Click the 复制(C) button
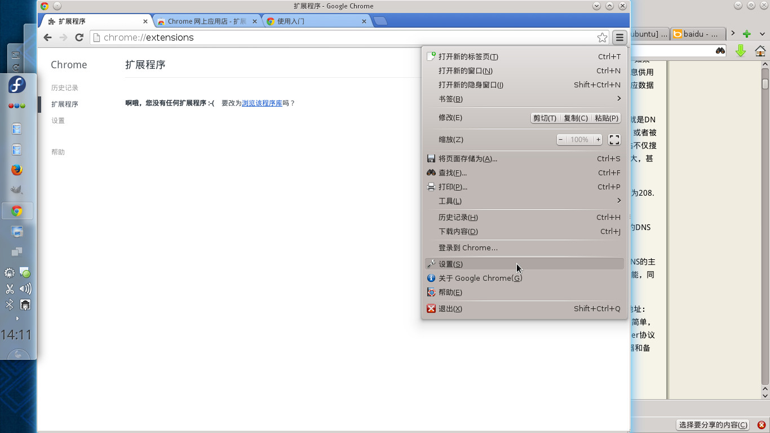770x433 pixels. point(576,118)
